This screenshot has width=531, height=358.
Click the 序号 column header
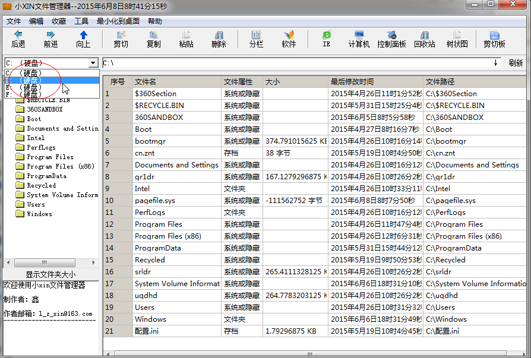[x=118, y=81]
